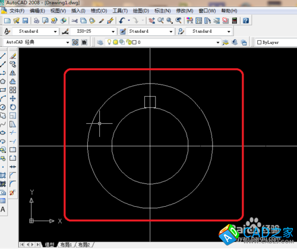Viewport: 297px width, 249px height.
Task: Open the 标注(N) menu
Action: tap(163, 11)
